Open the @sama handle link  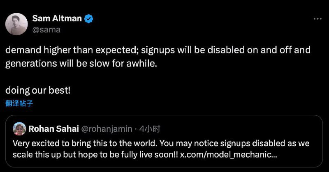coord(46,29)
